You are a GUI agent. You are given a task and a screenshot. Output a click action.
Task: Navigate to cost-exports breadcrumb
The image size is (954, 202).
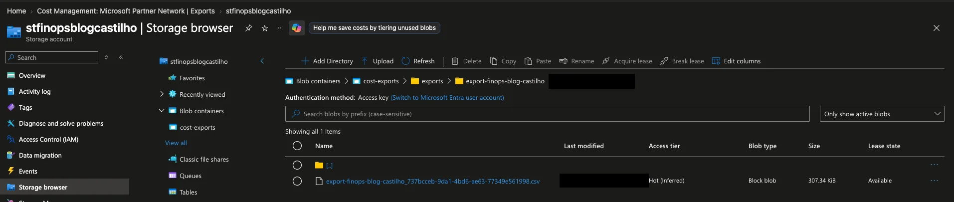[381, 81]
